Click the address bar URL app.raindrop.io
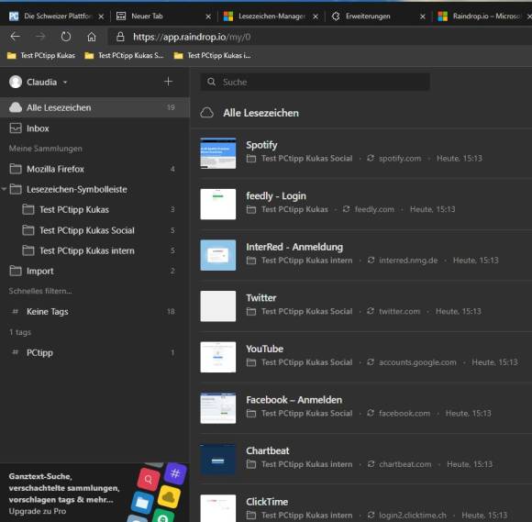 tap(192, 37)
